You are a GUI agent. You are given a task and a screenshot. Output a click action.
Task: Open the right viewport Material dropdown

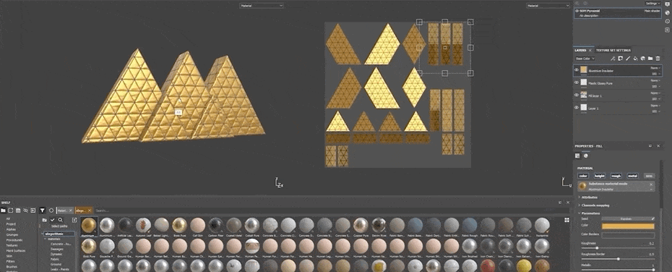click(x=548, y=6)
